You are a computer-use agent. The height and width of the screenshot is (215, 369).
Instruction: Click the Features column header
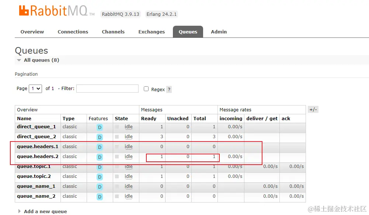(x=98, y=119)
